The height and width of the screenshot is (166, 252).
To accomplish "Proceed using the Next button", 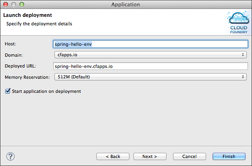I will coord(150,156).
